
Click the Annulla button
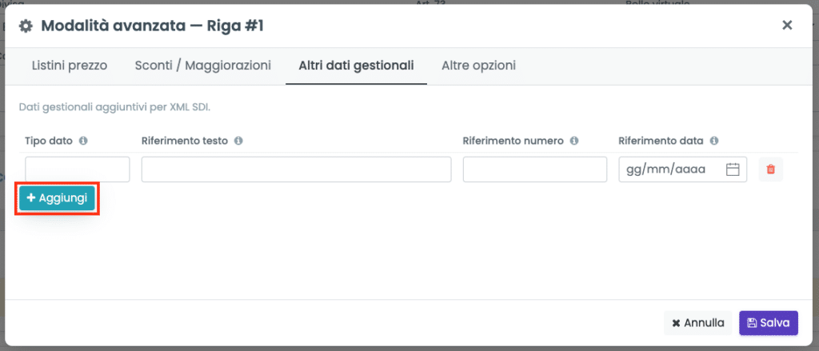click(x=697, y=323)
